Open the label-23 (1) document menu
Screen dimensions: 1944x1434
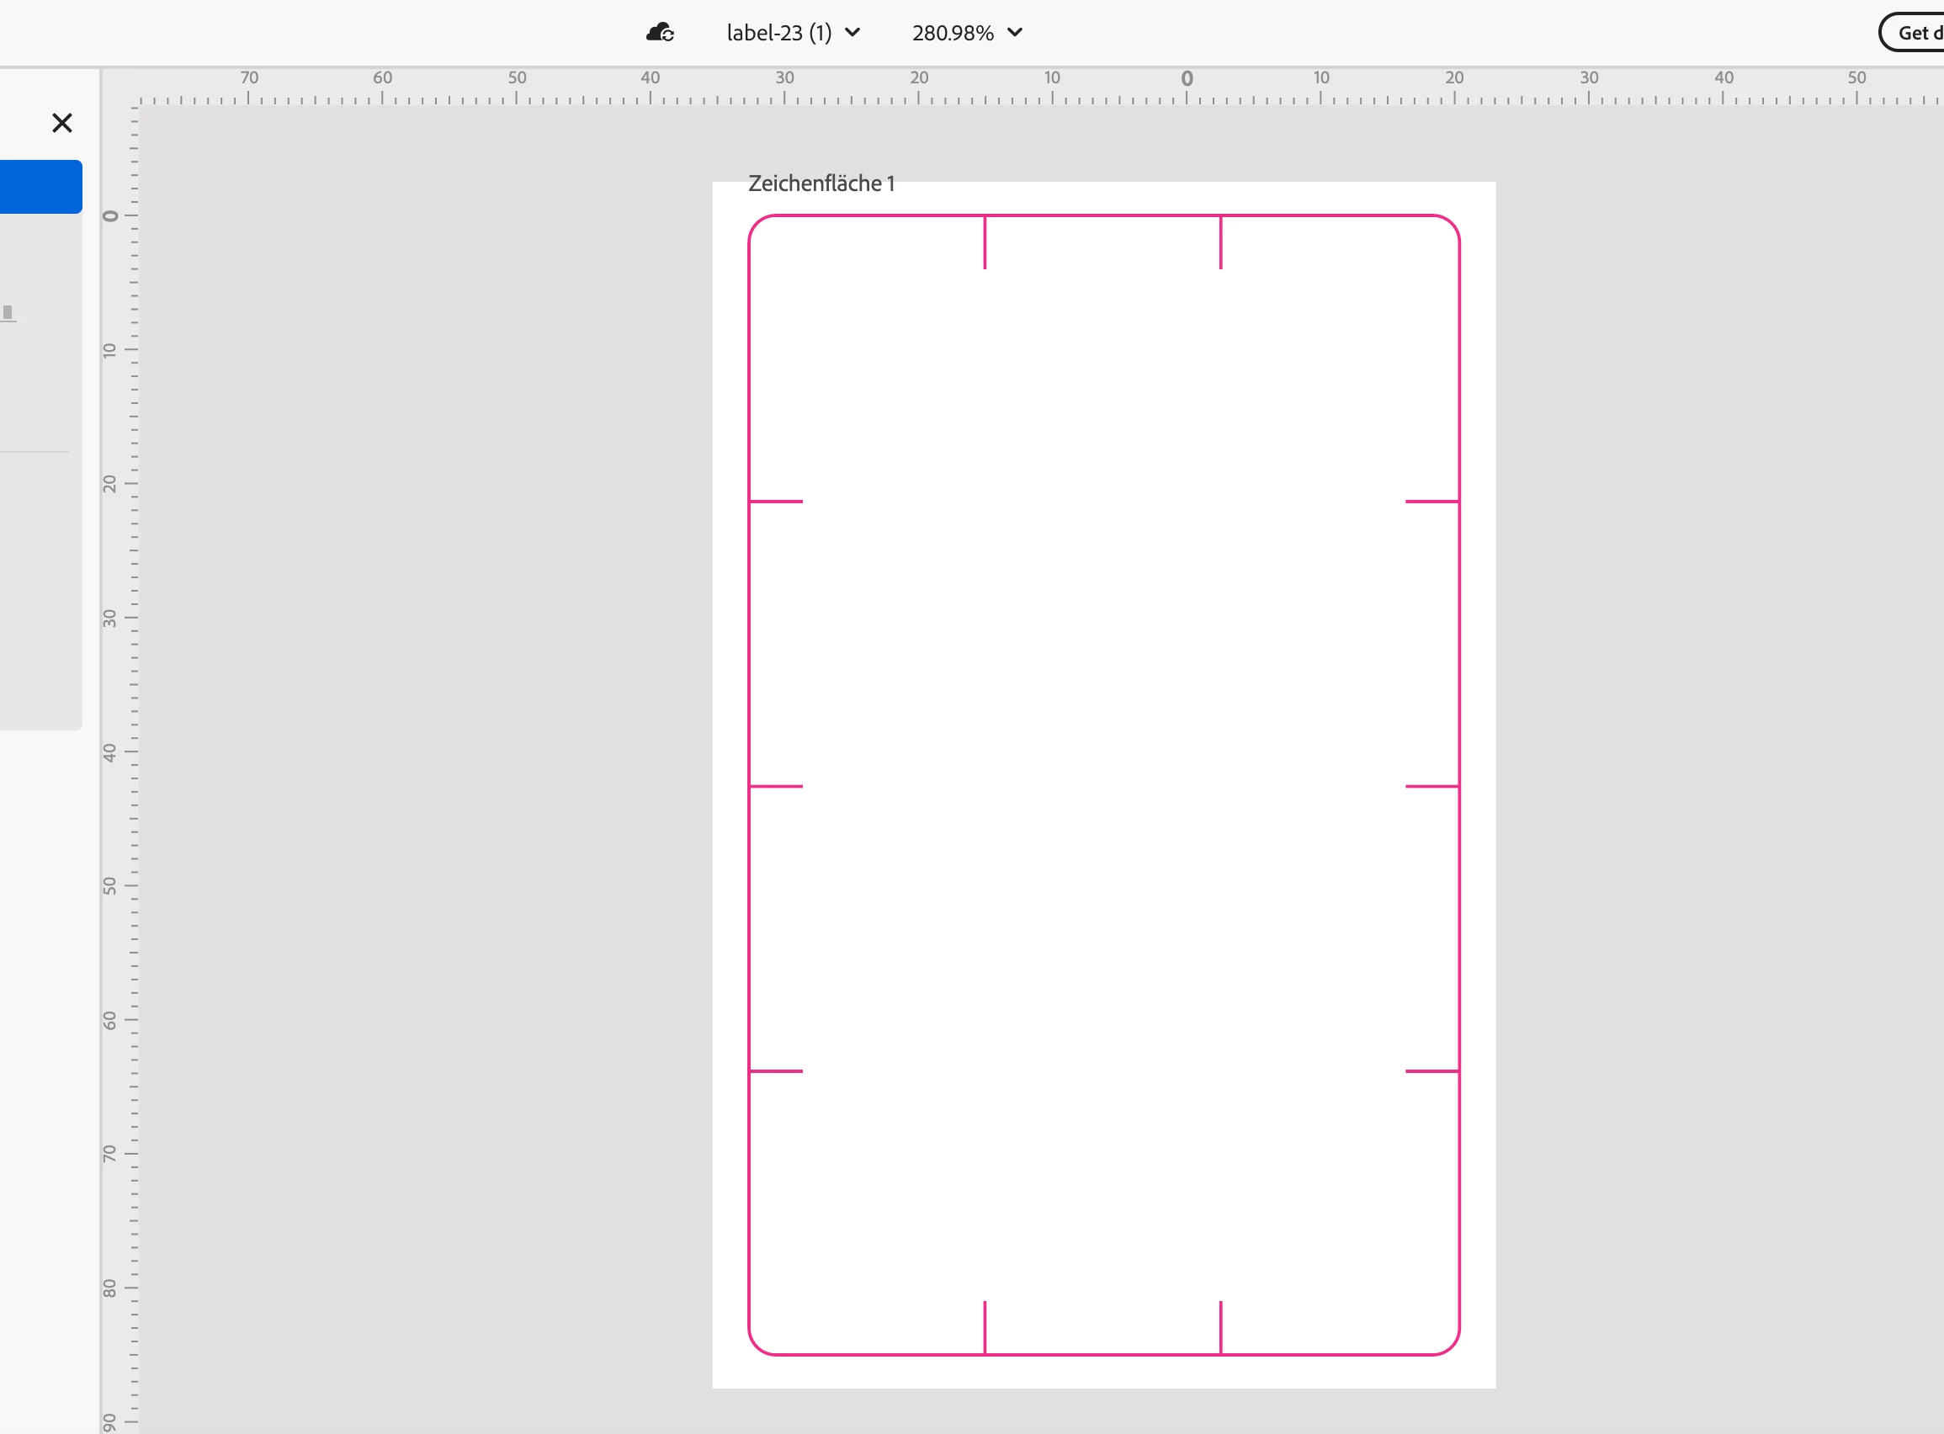click(x=778, y=33)
